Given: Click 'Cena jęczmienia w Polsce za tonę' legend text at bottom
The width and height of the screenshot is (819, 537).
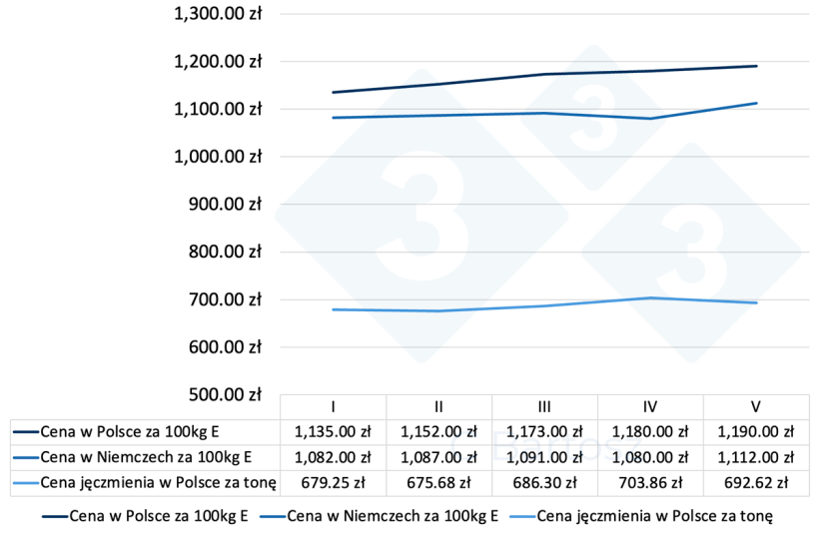Looking at the screenshot, I should point(654,518).
